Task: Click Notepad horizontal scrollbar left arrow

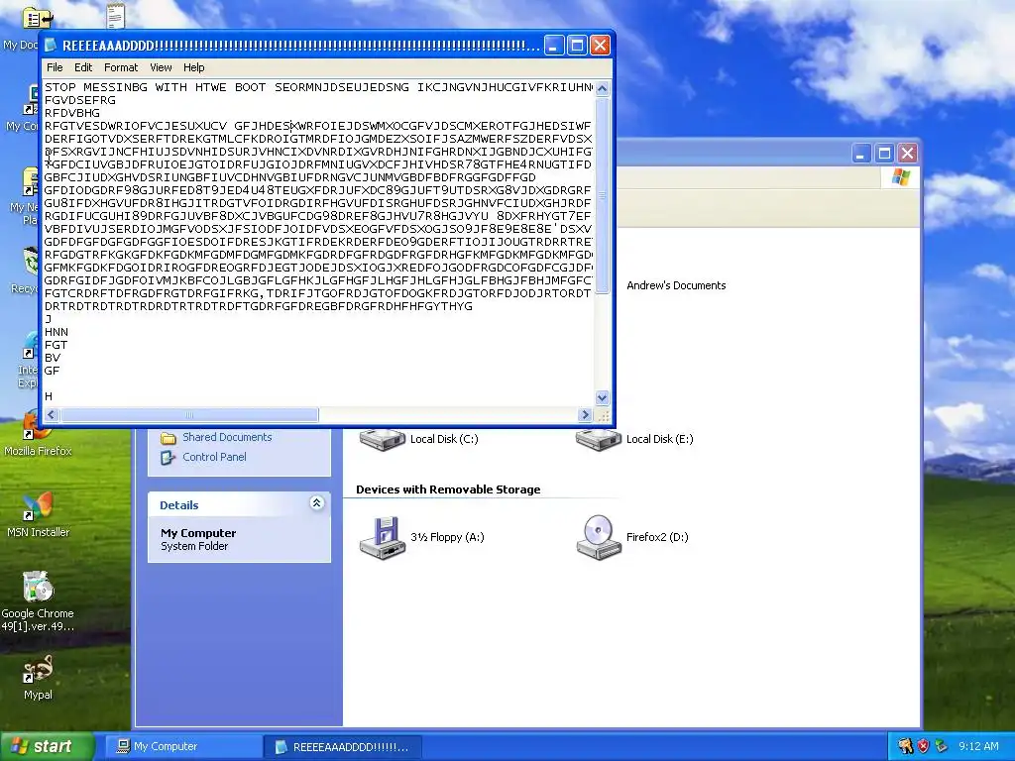Action: (x=52, y=415)
